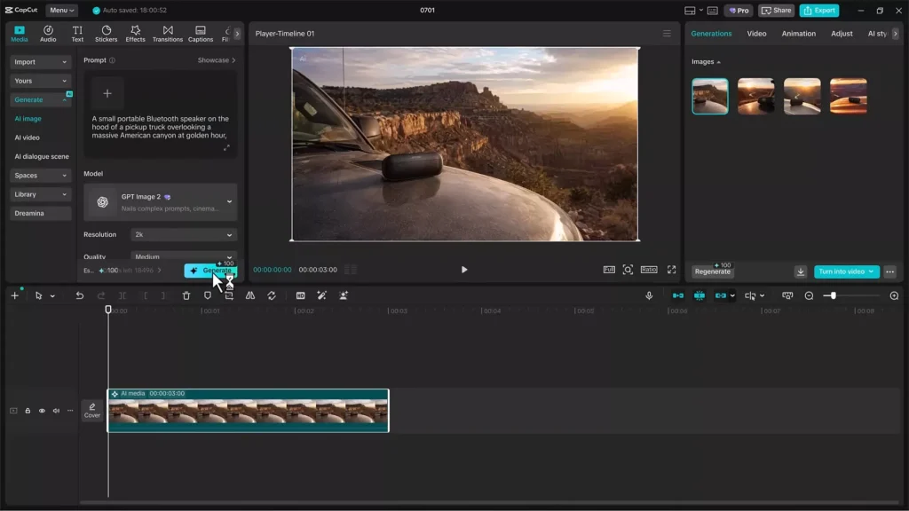This screenshot has height=511, width=909.
Task: Click the microphone record voiceover icon
Action: (x=649, y=295)
